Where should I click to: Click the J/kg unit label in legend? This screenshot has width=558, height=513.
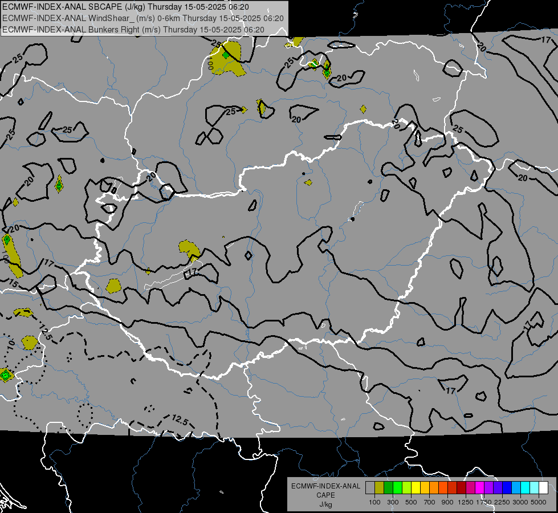pyautogui.click(x=325, y=504)
